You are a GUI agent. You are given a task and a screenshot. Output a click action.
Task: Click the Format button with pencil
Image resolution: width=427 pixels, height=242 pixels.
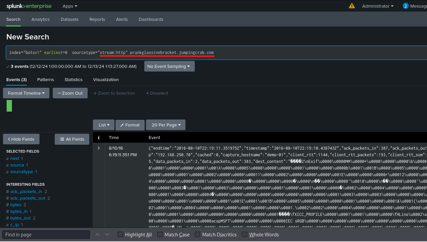(130, 125)
